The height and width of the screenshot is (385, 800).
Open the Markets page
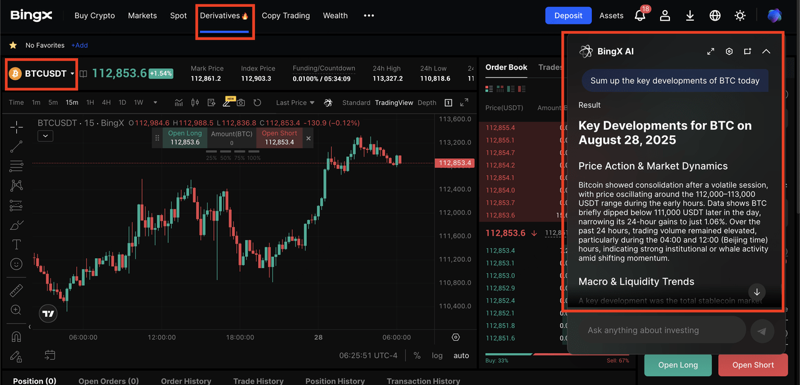[x=142, y=16]
